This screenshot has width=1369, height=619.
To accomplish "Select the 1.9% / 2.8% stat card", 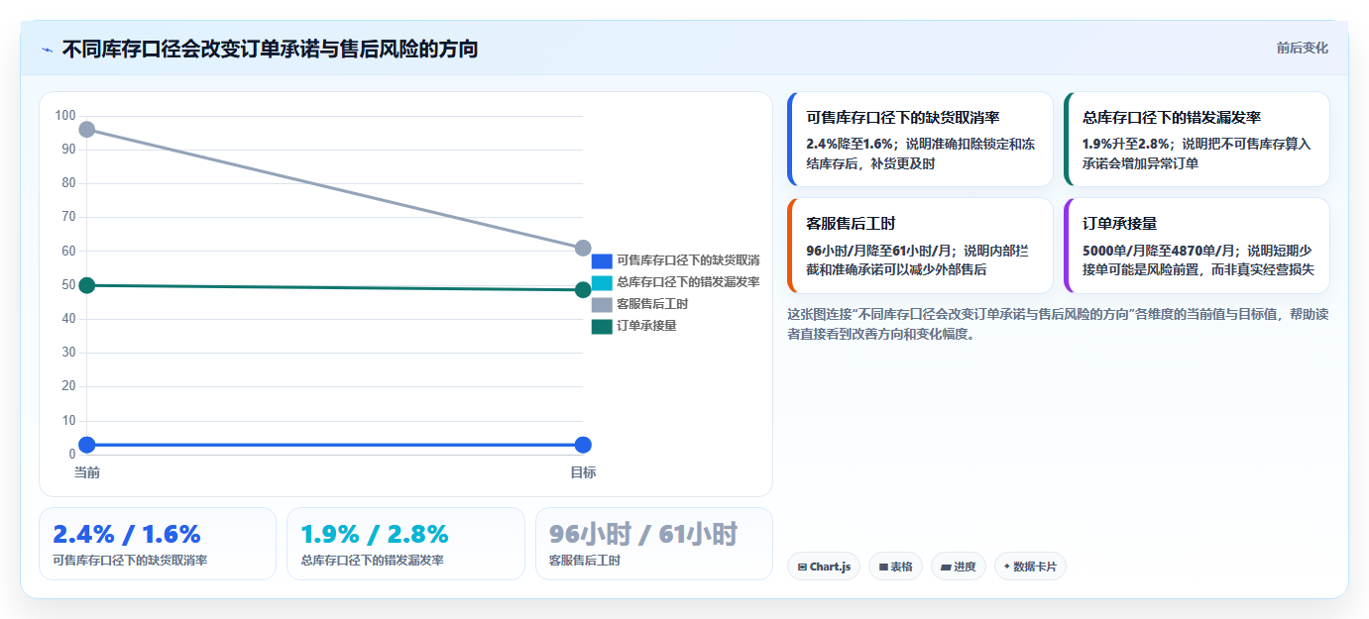I will coord(405,544).
